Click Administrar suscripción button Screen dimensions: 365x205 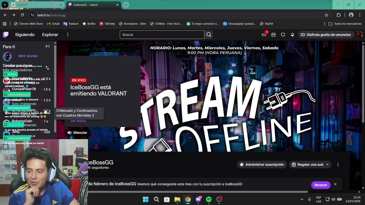pyautogui.click(x=262, y=165)
